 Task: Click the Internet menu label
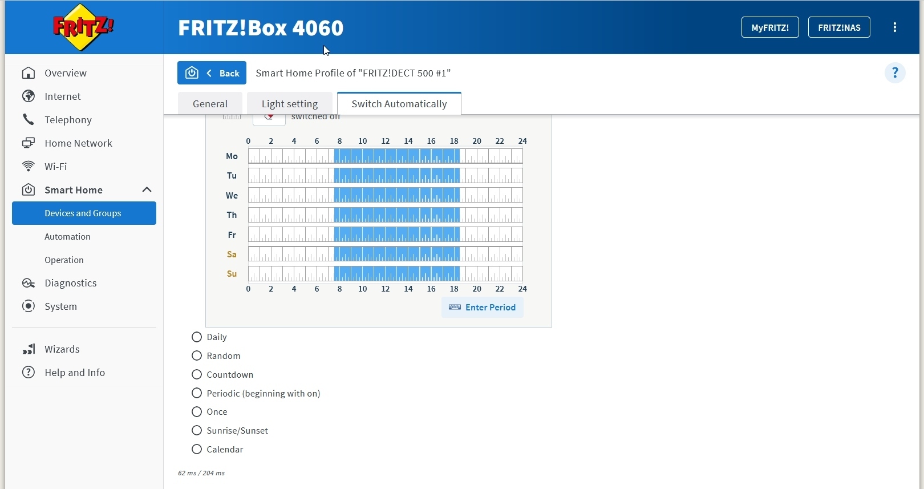pos(63,96)
